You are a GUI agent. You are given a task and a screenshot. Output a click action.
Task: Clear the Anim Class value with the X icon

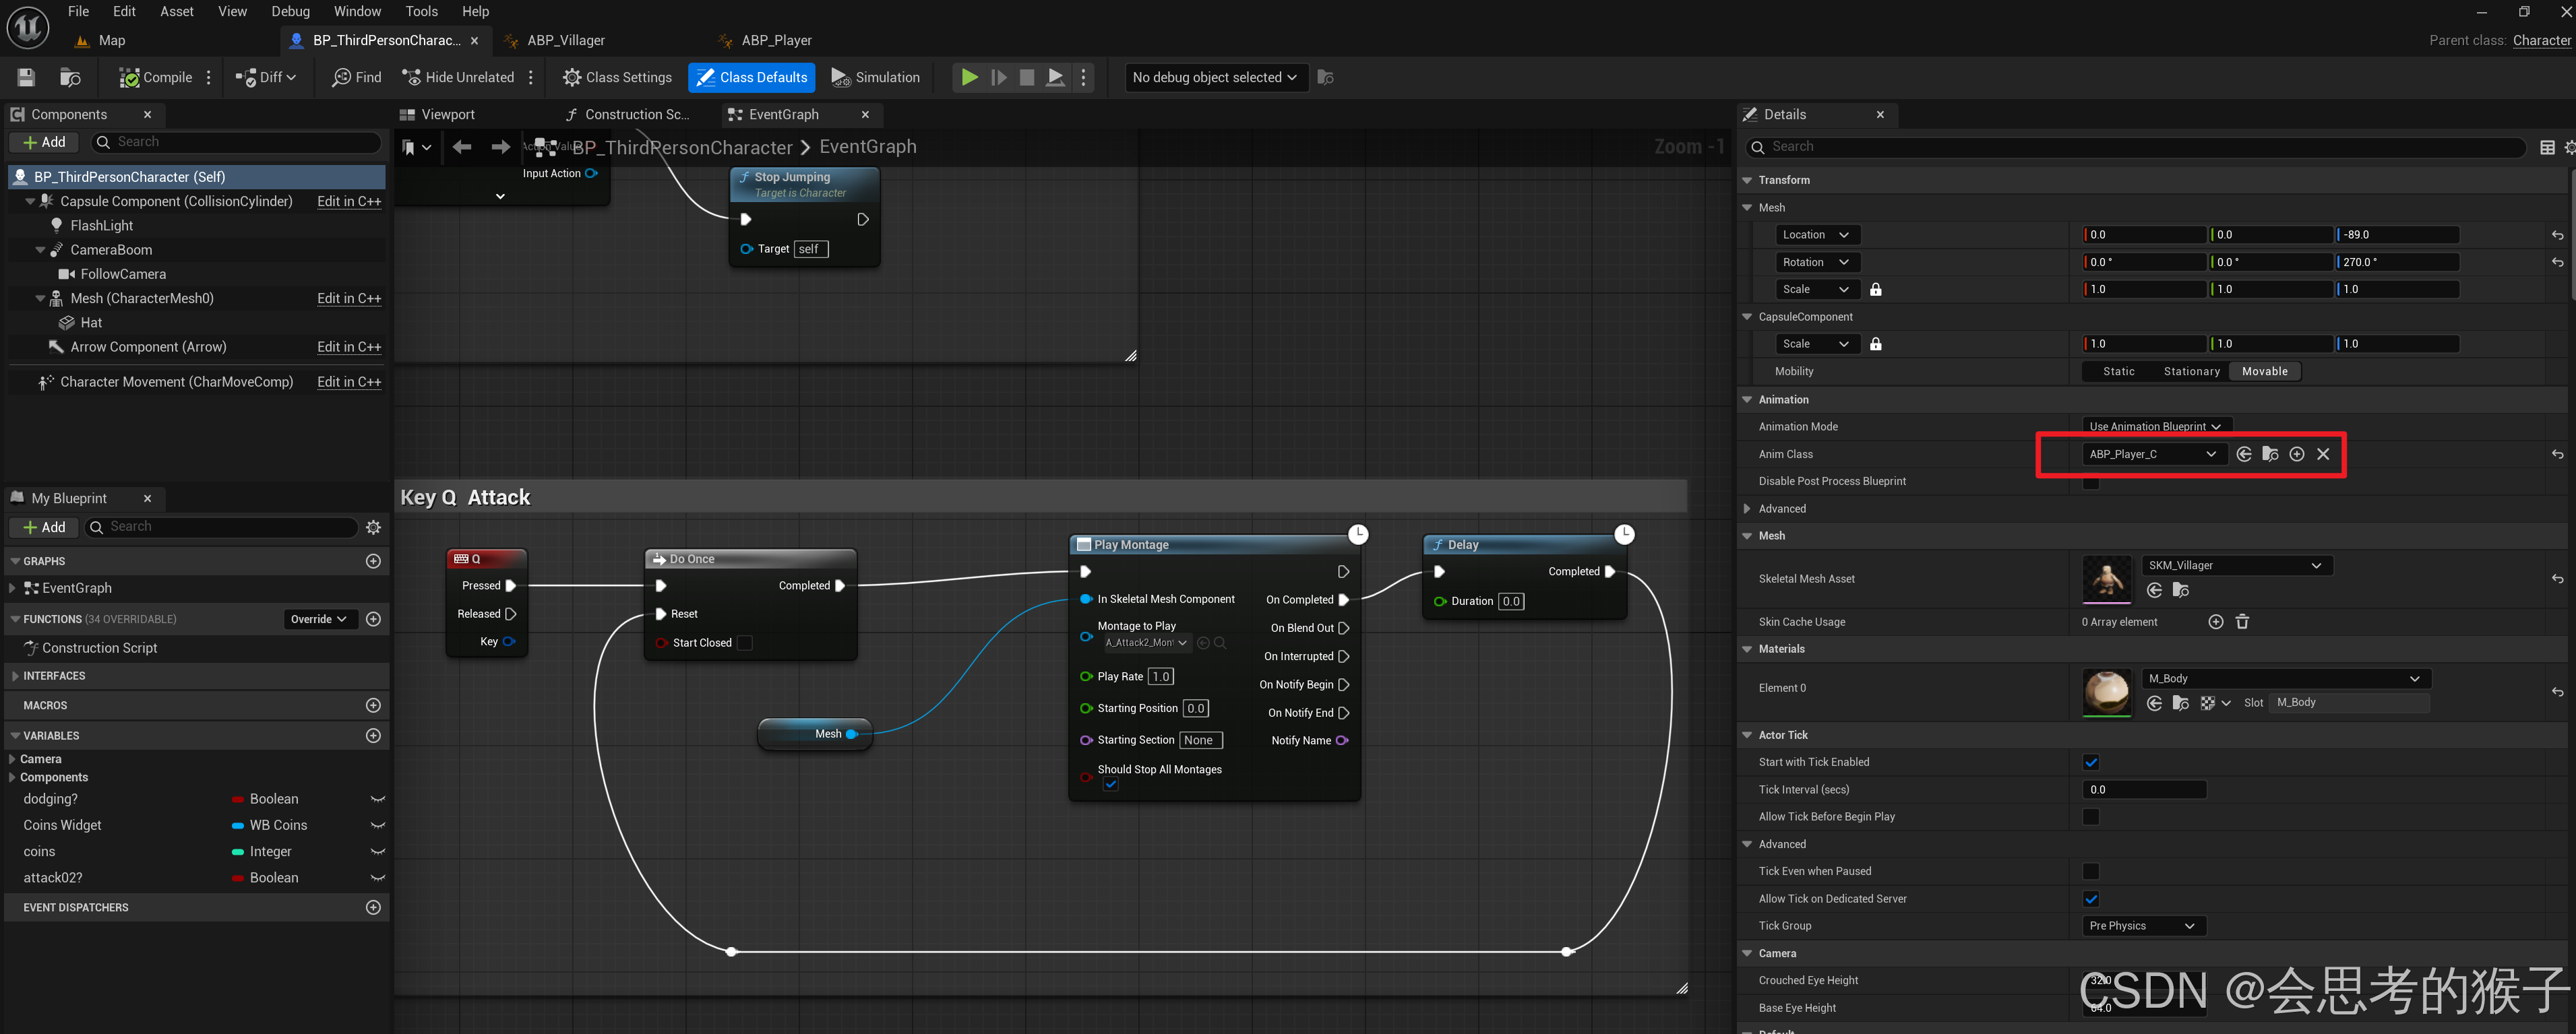pos(2323,453)
